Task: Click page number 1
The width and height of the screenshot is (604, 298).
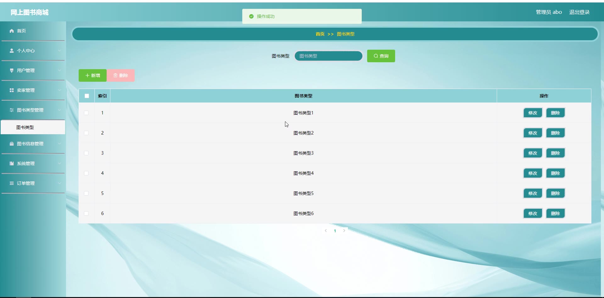Action: [x=335, y=231]
